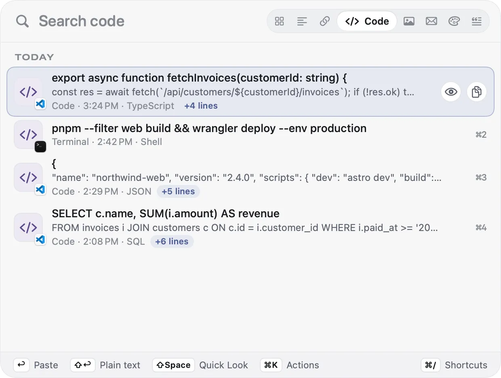Click the ⌘/ key badge
This screenshot has height=378, width=501.
pyautogui.click(x=431, y=365)
